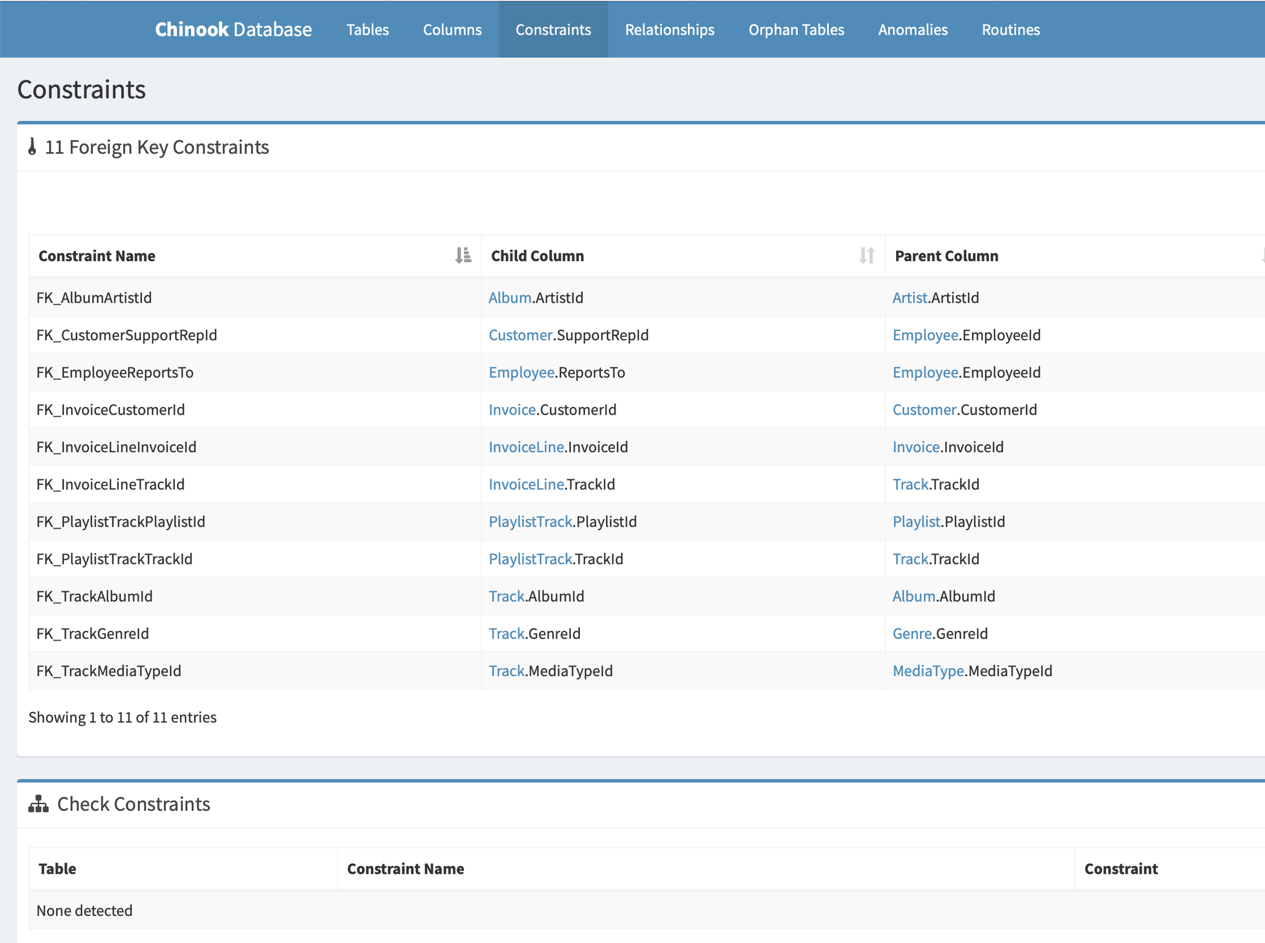Open PlaylistTrack link in FK_PlaylistTrackTrackId row

coord(530,559)
